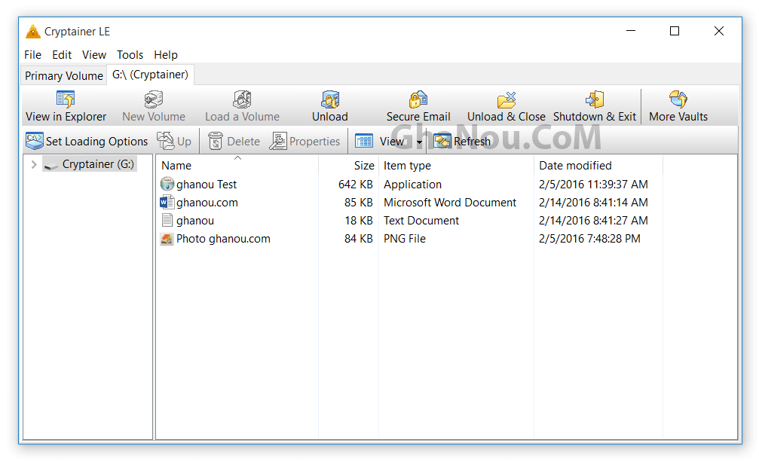Screen dimensions: 759x461
Task: Click the ghanou Test application icon
Action: pos(167,184)
